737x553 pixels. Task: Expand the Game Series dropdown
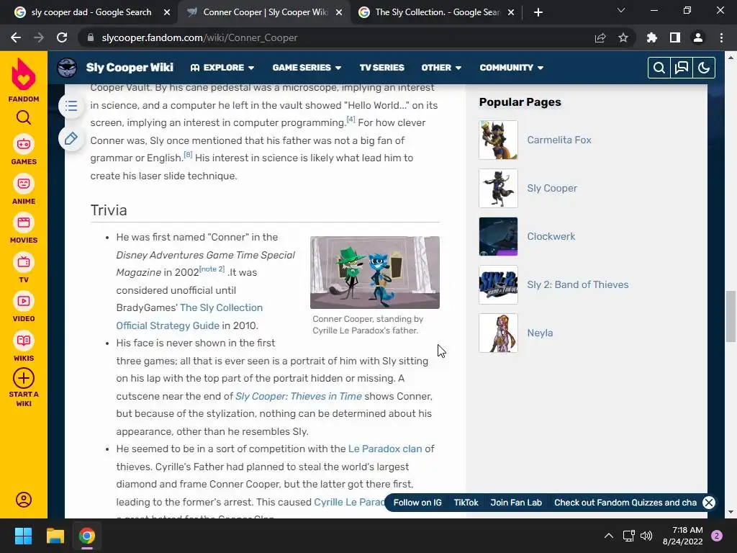point(307,68)
